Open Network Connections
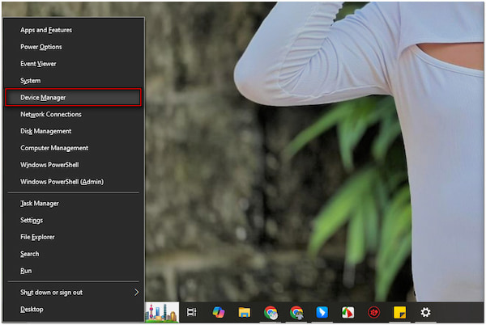 click(51, 114)
